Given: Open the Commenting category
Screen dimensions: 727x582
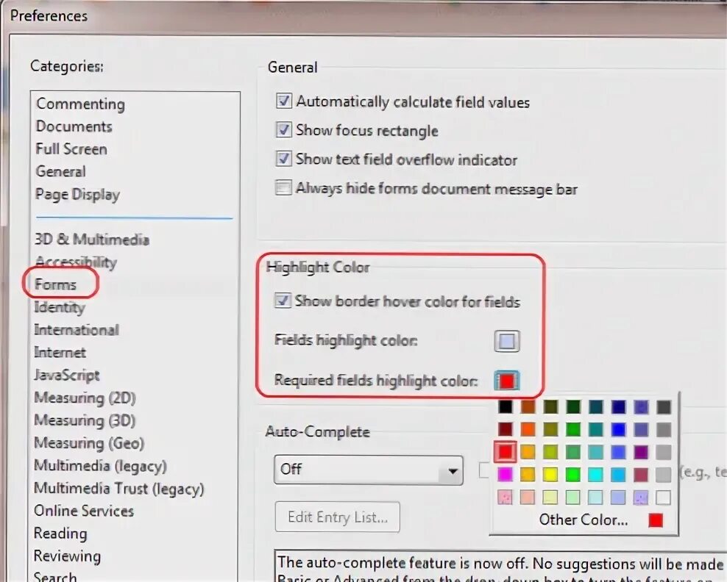Looking at the screenshot, I should click(80, 104).
